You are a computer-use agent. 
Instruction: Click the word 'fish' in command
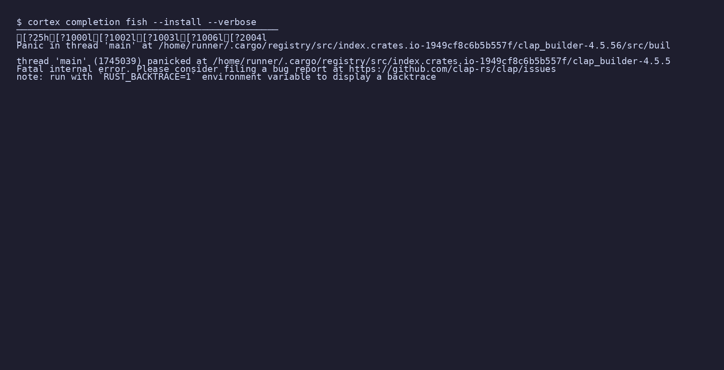click(137, 22)
